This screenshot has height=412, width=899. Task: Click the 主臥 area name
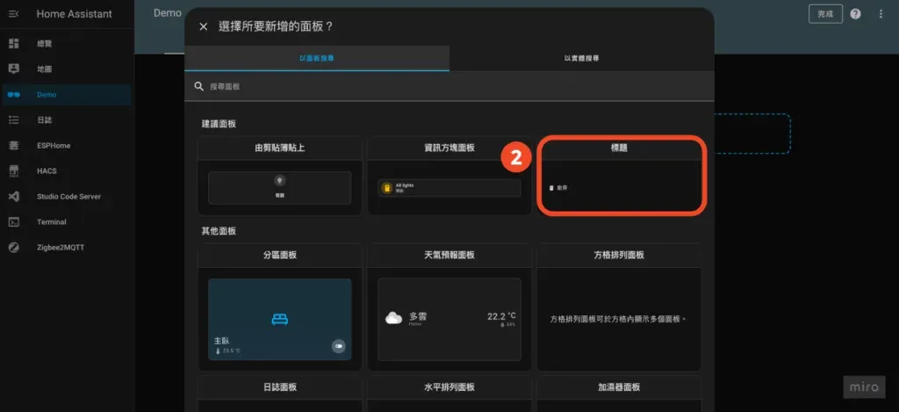point(221,341)
